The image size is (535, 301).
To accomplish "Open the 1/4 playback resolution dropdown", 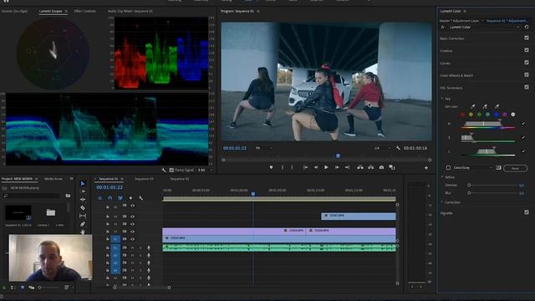I will (x=382, y=148).
